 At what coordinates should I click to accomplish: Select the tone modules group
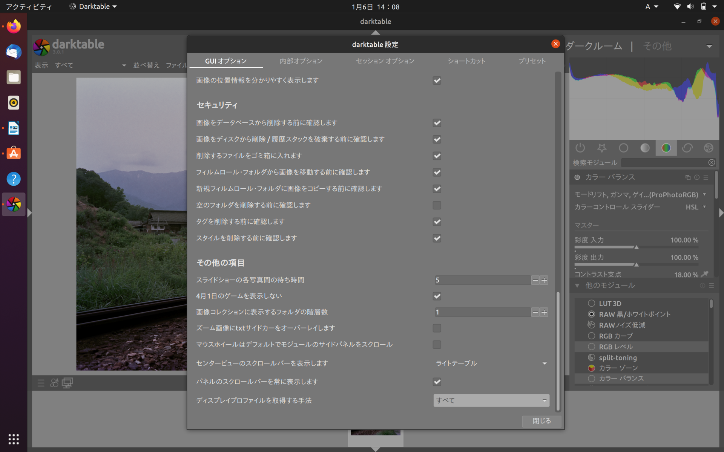(x=645, y=148)
